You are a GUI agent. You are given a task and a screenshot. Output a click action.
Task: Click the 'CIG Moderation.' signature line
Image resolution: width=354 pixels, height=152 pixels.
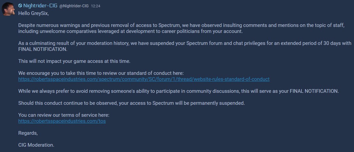(x=36, y=145)
